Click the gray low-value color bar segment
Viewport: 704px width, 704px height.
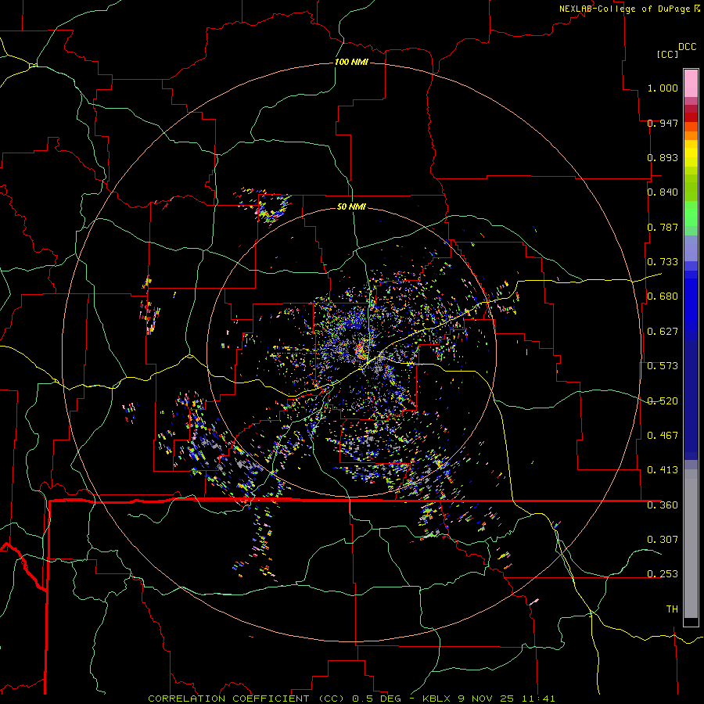[x=691, y=544]
